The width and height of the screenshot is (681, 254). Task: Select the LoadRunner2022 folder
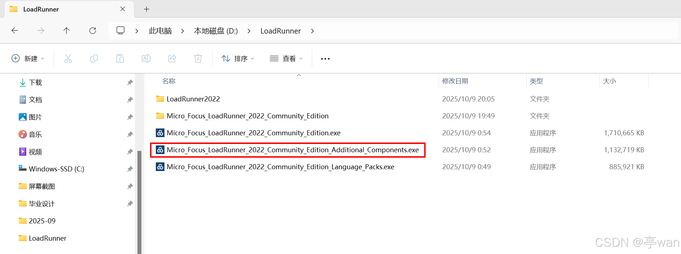tap(193, 99)
